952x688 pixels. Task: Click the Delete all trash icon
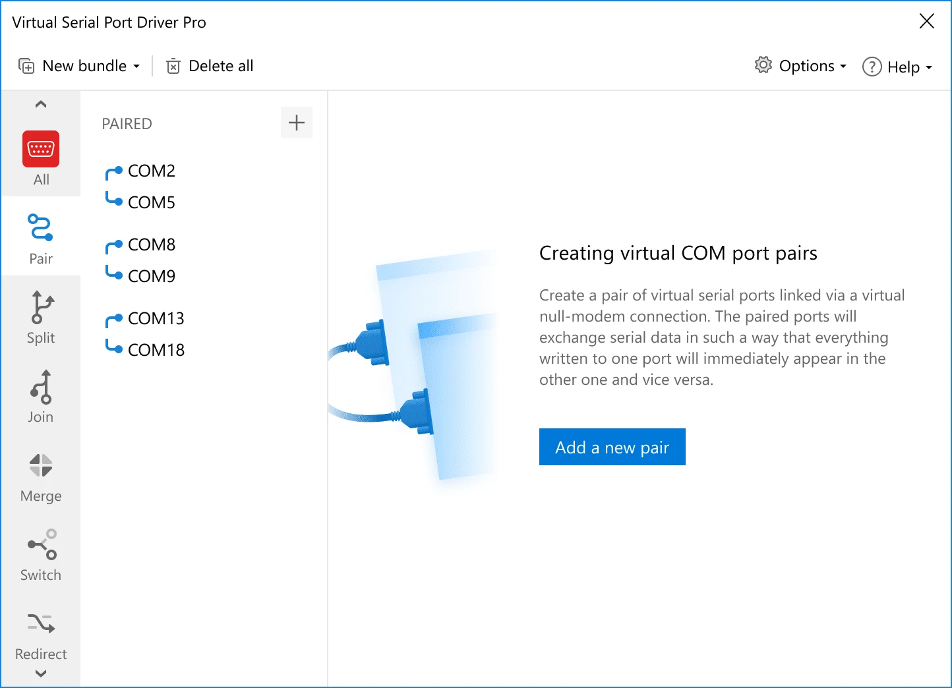[173, 66]
